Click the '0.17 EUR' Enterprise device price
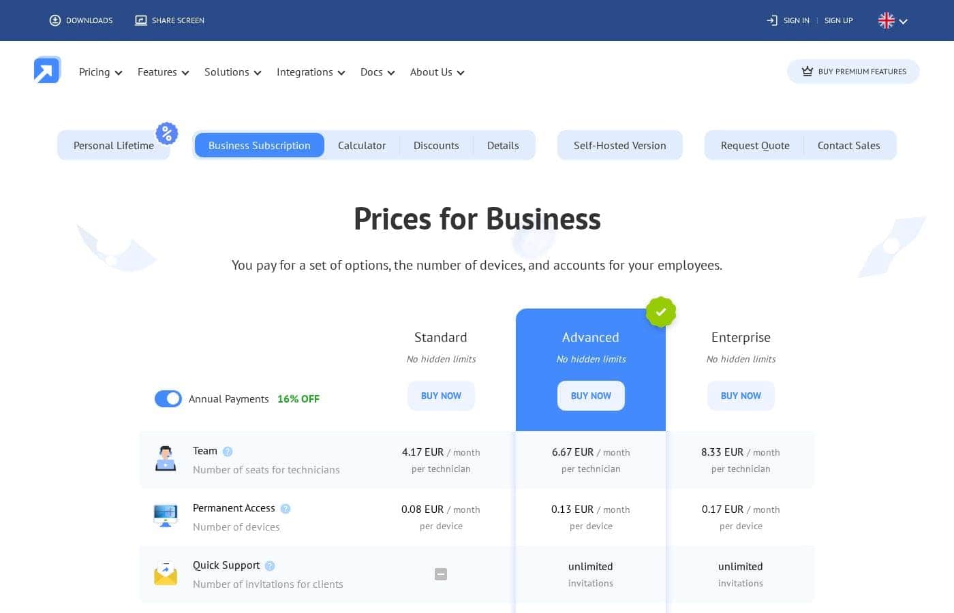954x613 pixels. click(x=722, y=509)
